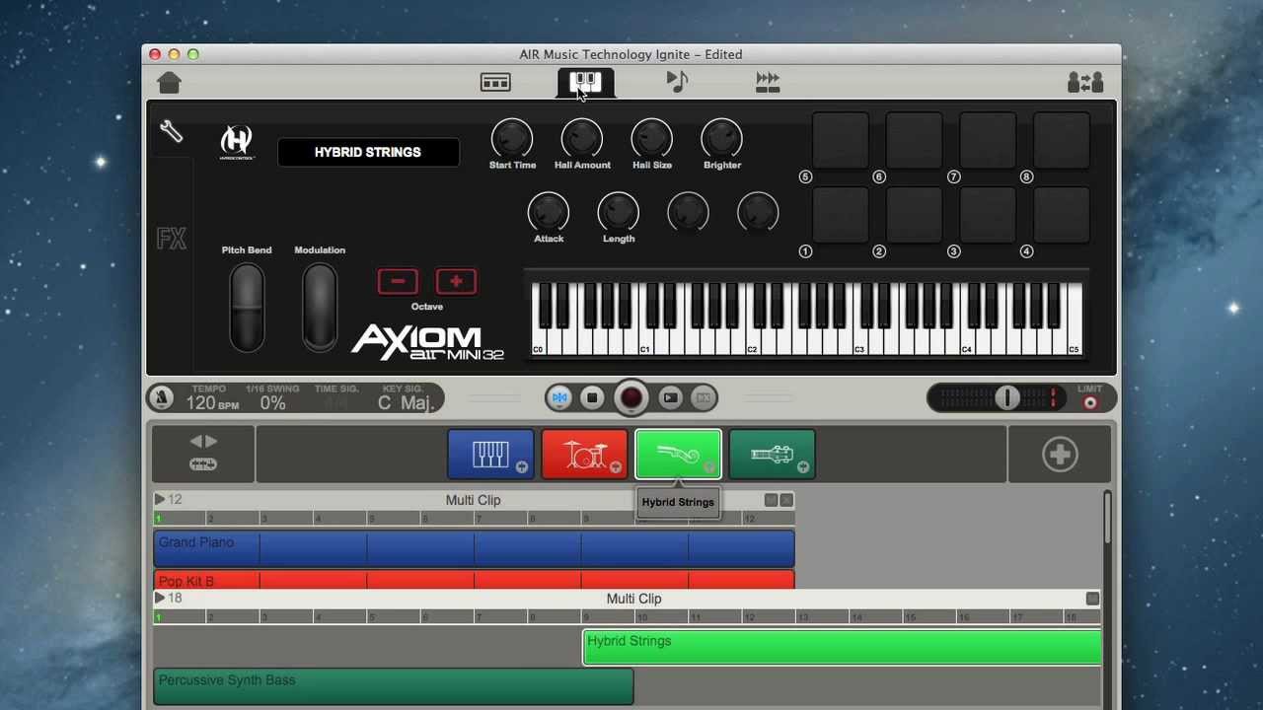Click the time signature field
Screen dimensions: 1263x710
335,402
